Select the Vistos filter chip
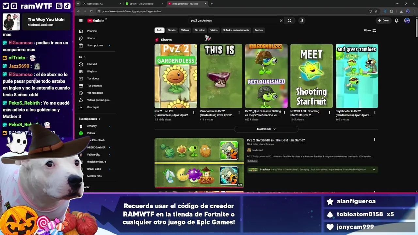The width and height of the screenshot is (418, 235). 214,30
